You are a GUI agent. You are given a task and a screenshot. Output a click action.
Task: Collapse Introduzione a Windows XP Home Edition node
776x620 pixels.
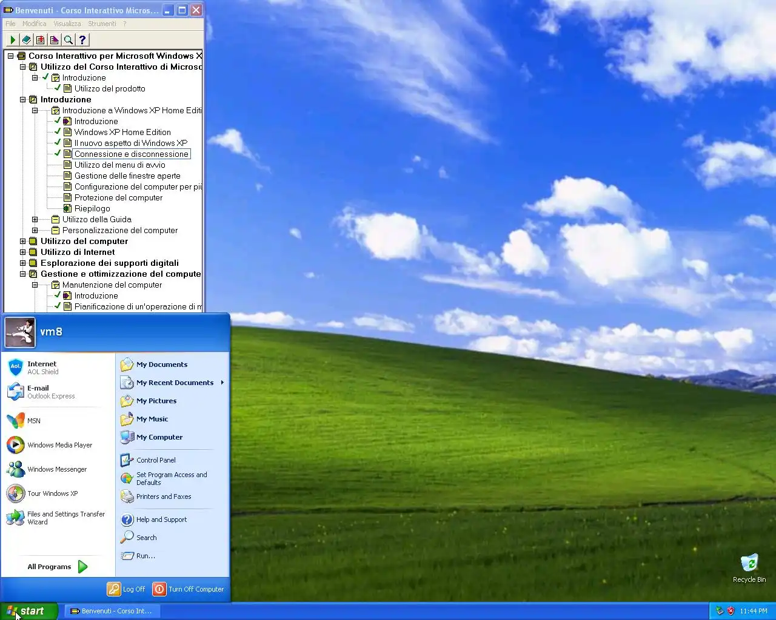(35, 110)
